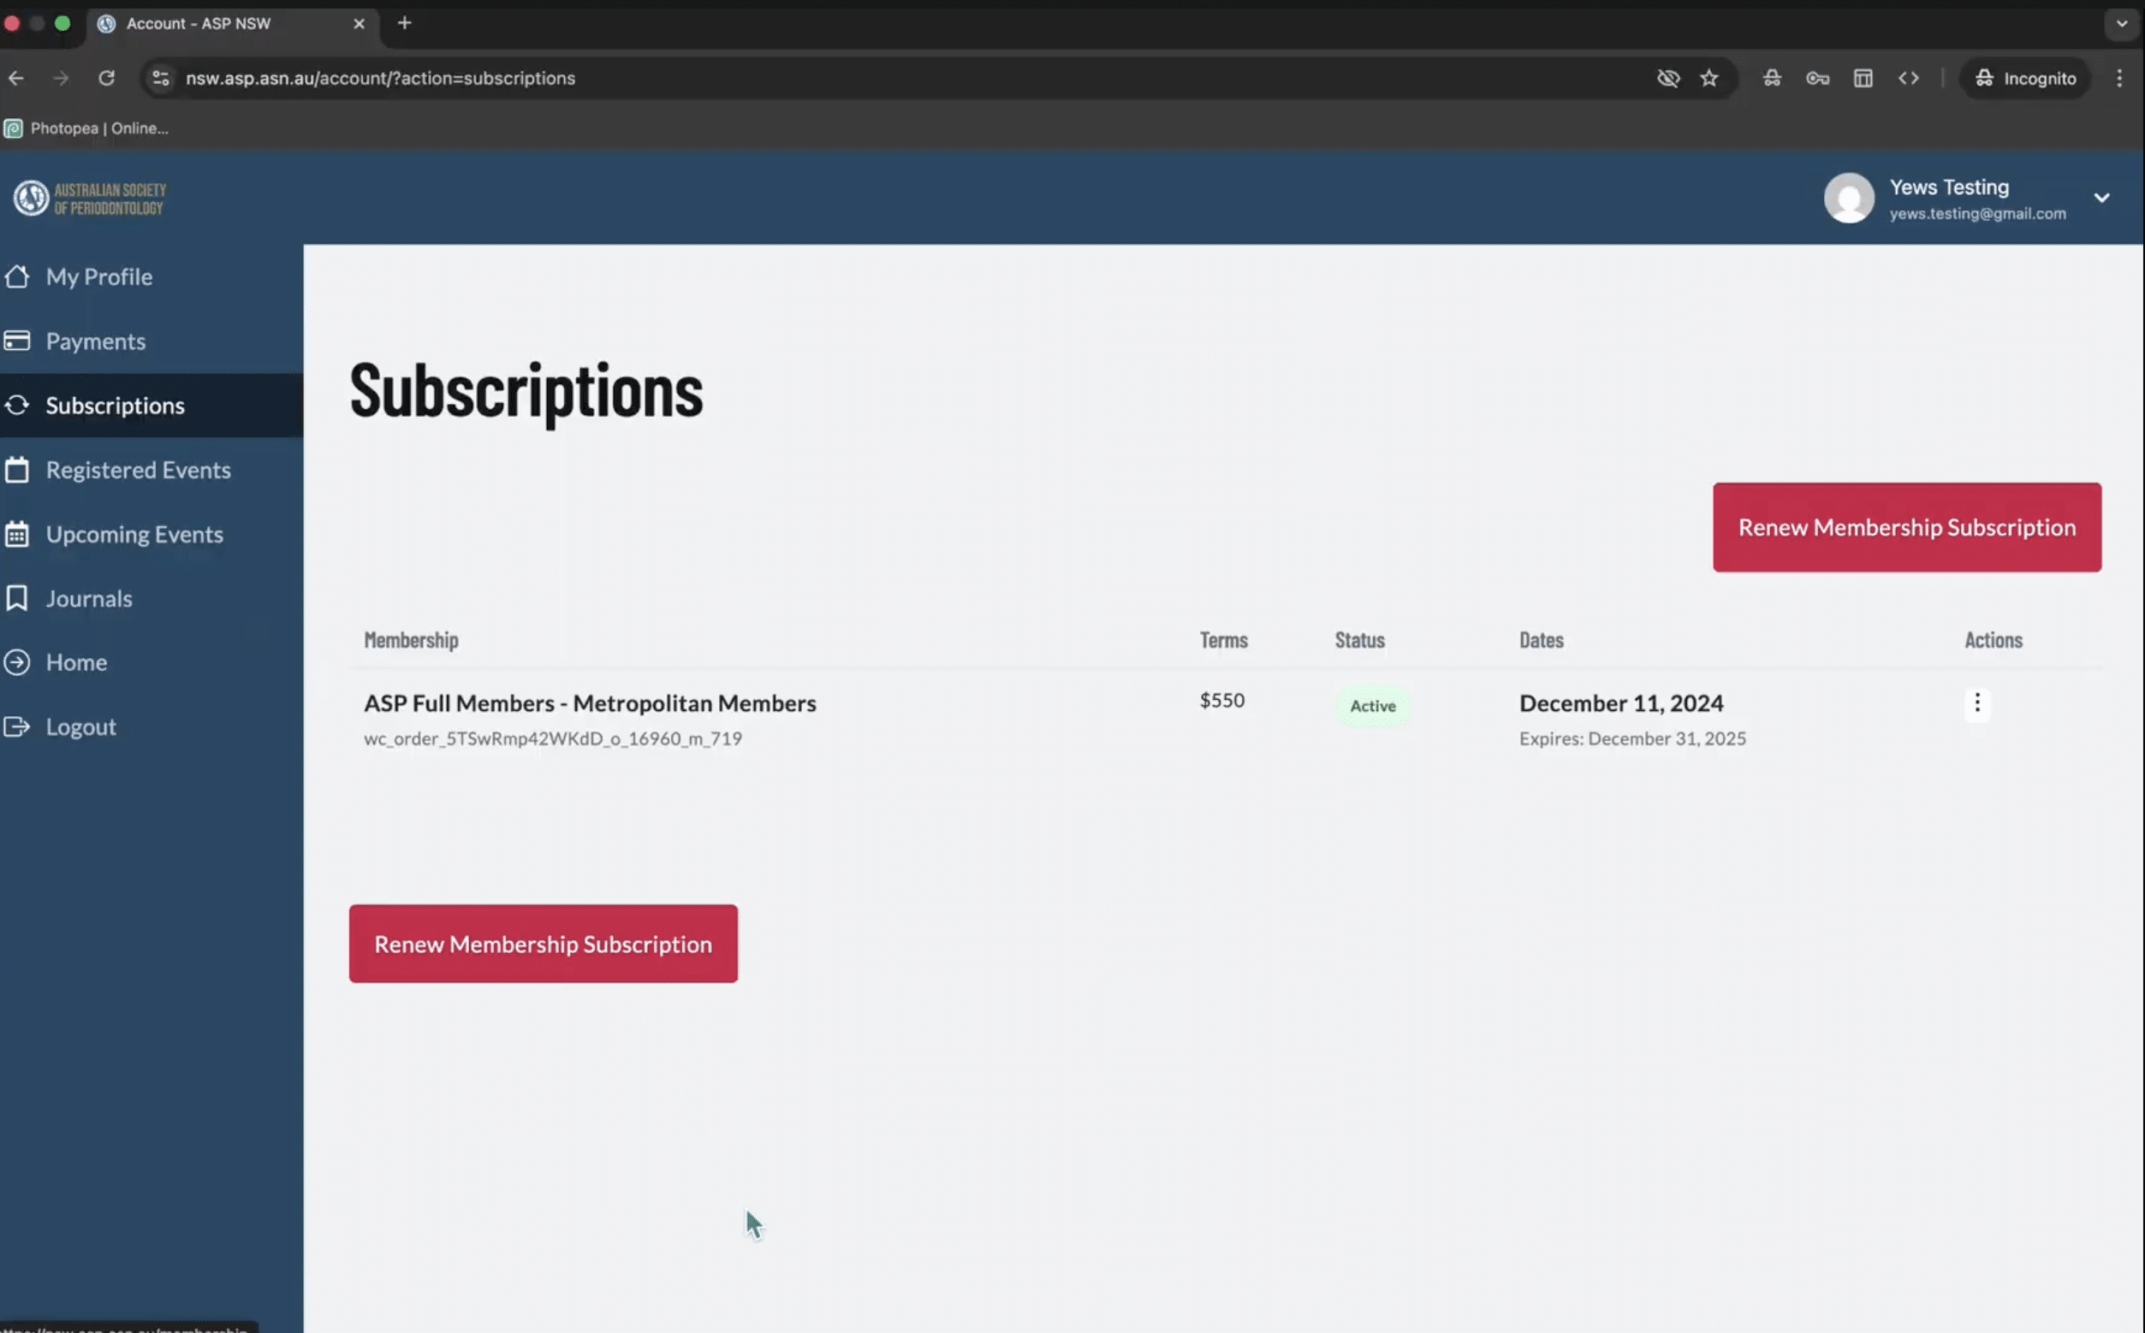
Task: Click the Home arrow-circle icon
Action: (x=17, y=662)
